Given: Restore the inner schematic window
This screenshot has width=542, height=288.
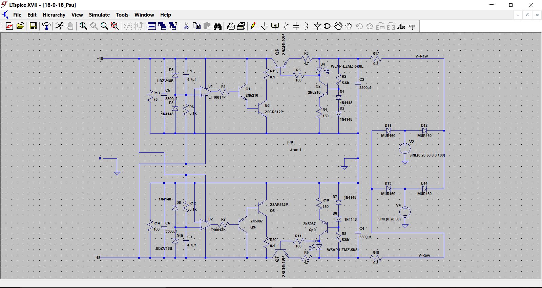Looking at the screenshot, I should (x=527, y=15).
